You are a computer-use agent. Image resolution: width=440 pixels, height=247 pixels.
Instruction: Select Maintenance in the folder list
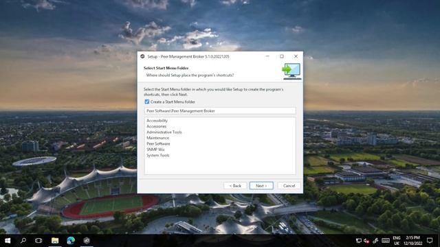click(x=157, y=138)
